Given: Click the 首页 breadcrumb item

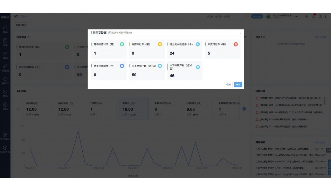Looking at the screenshot, I should point(16,16).
